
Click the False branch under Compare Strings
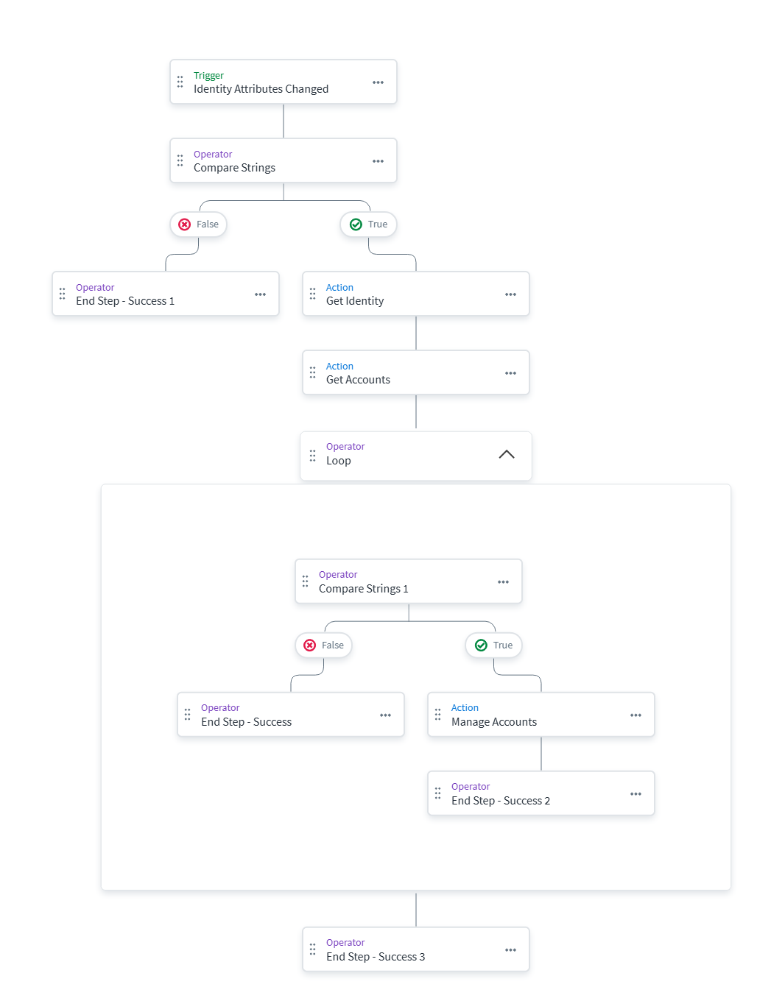[x=199, y=224]
